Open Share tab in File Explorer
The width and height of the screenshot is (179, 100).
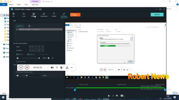tap(19, 4)
